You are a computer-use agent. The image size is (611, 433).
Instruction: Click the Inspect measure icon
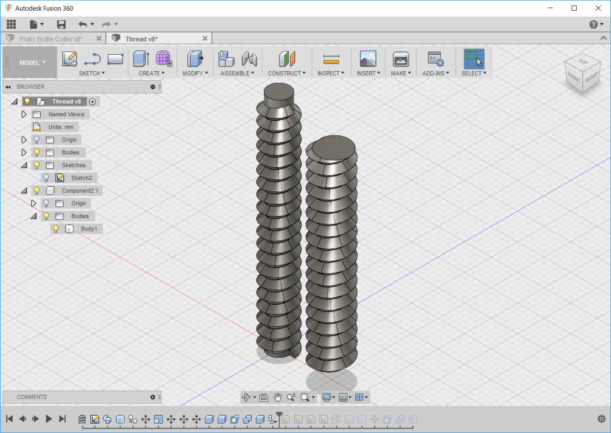coord(331,59)
